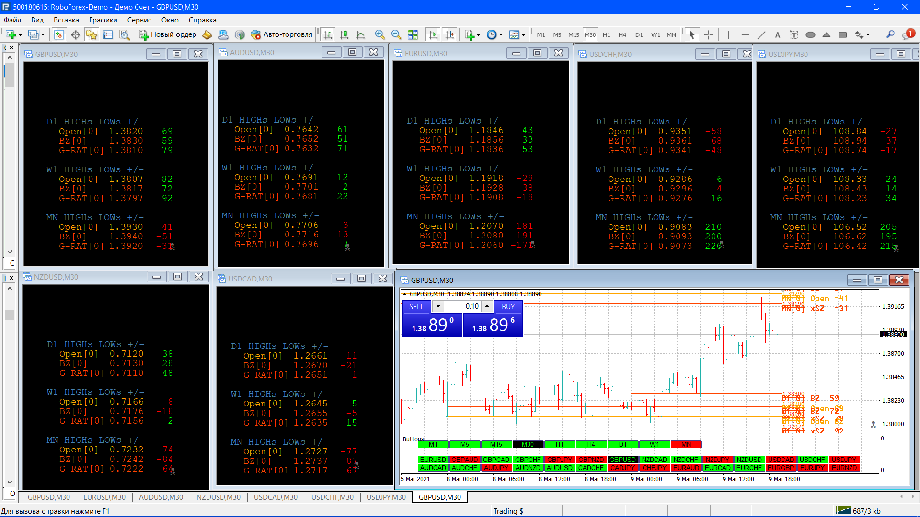Click the GBPJPY symbol button
This screenshot has width=920, height=517.
point(560,460)
